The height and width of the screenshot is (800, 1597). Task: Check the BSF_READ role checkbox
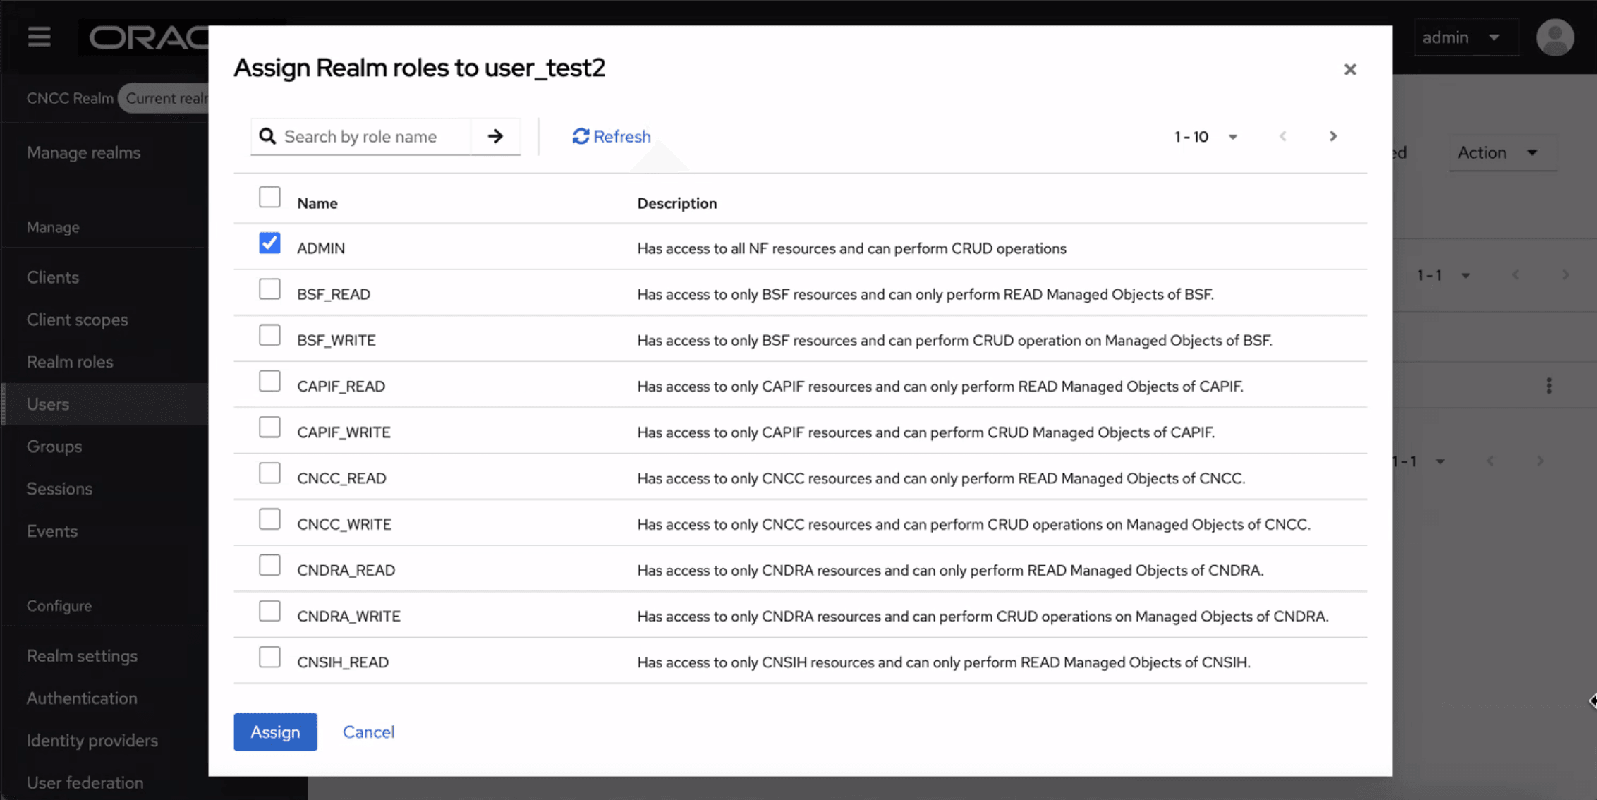269,289
